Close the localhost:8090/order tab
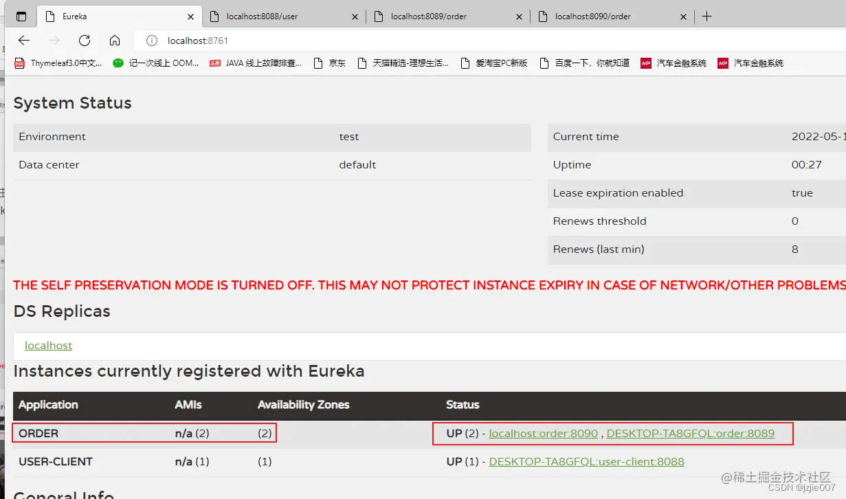 click(x=683, y=16)
